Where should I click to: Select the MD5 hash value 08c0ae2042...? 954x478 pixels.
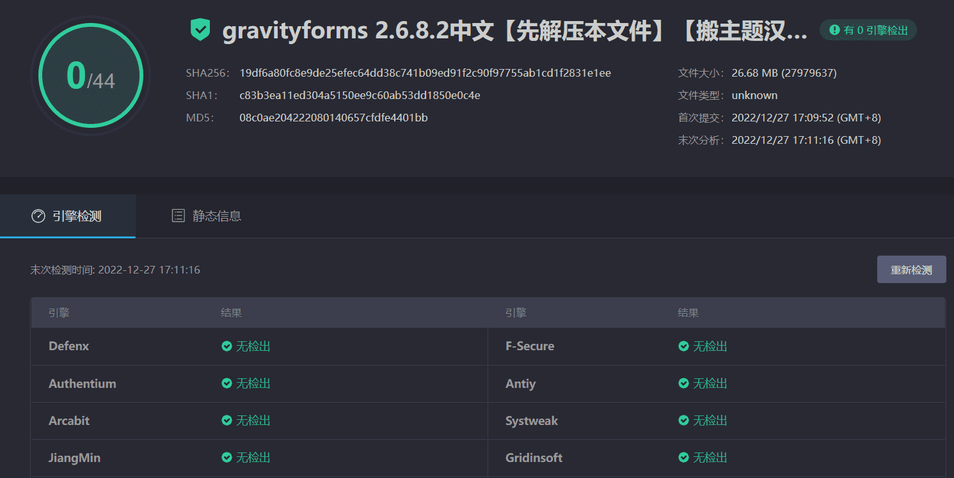coord(334,118)
